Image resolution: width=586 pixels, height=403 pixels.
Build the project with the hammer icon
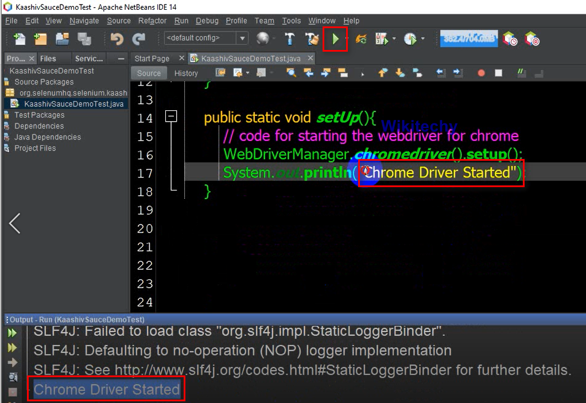coord(290,38)
